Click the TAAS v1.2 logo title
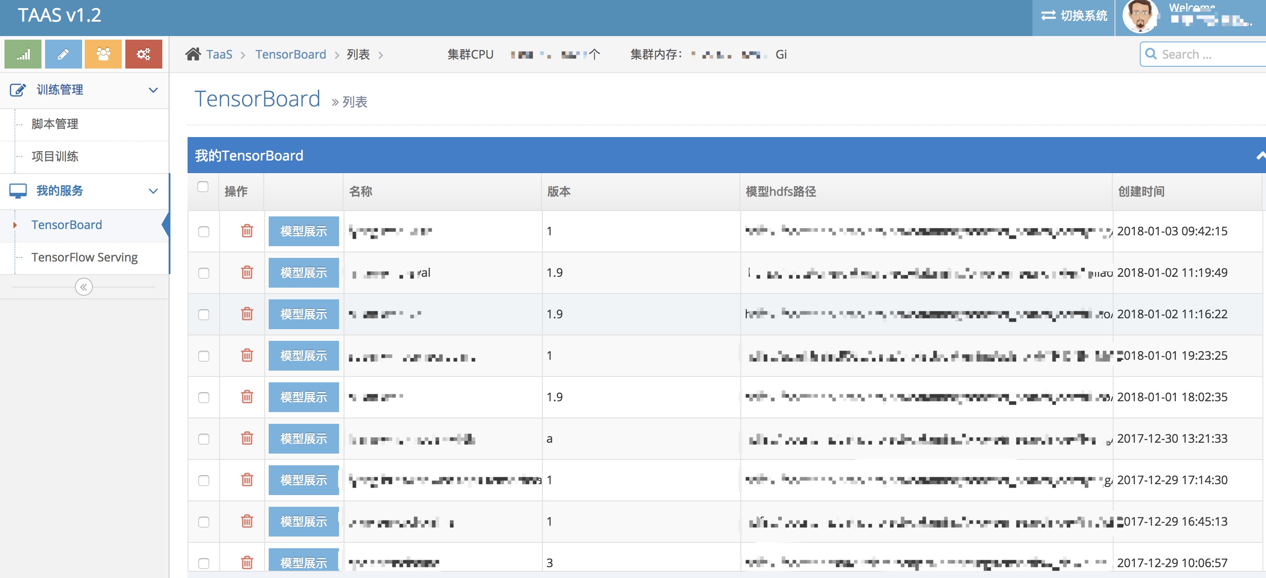This screenshot has width=1266, height=578. pyautogui.click(x=60, y=15)
